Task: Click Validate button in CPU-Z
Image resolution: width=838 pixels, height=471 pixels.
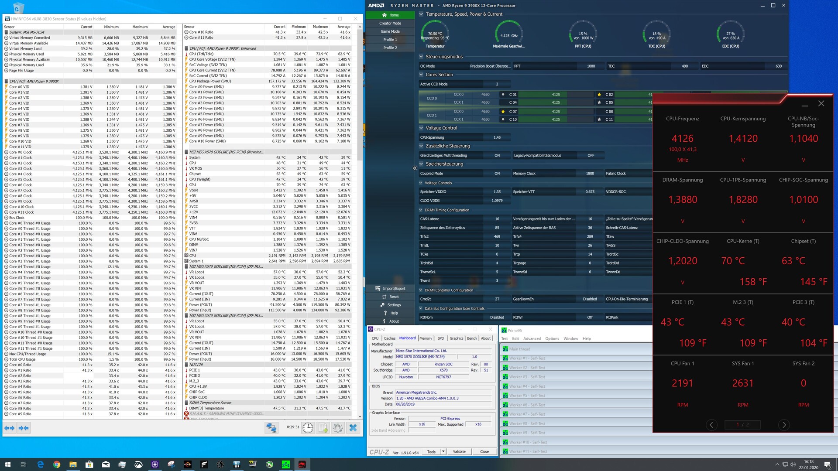Action: click(x=459, y=452)
